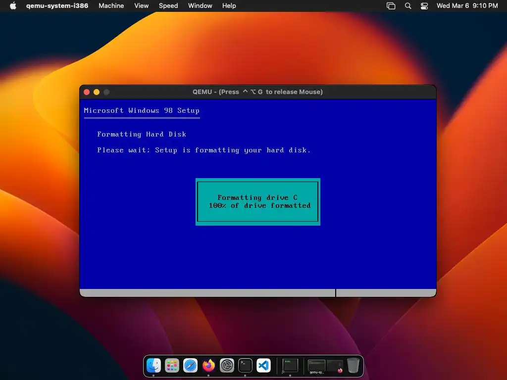Open the qemu-system-i386 application menu
This screenshot has height=380, width=507.
[57, 6]
